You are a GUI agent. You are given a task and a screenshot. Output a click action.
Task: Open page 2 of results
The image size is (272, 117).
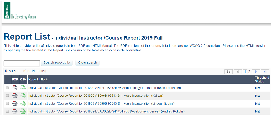[249, 72]
